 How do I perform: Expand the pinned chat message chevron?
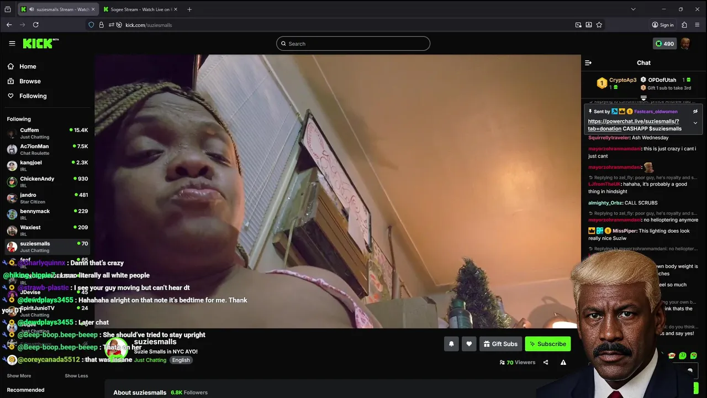[695, 123]
